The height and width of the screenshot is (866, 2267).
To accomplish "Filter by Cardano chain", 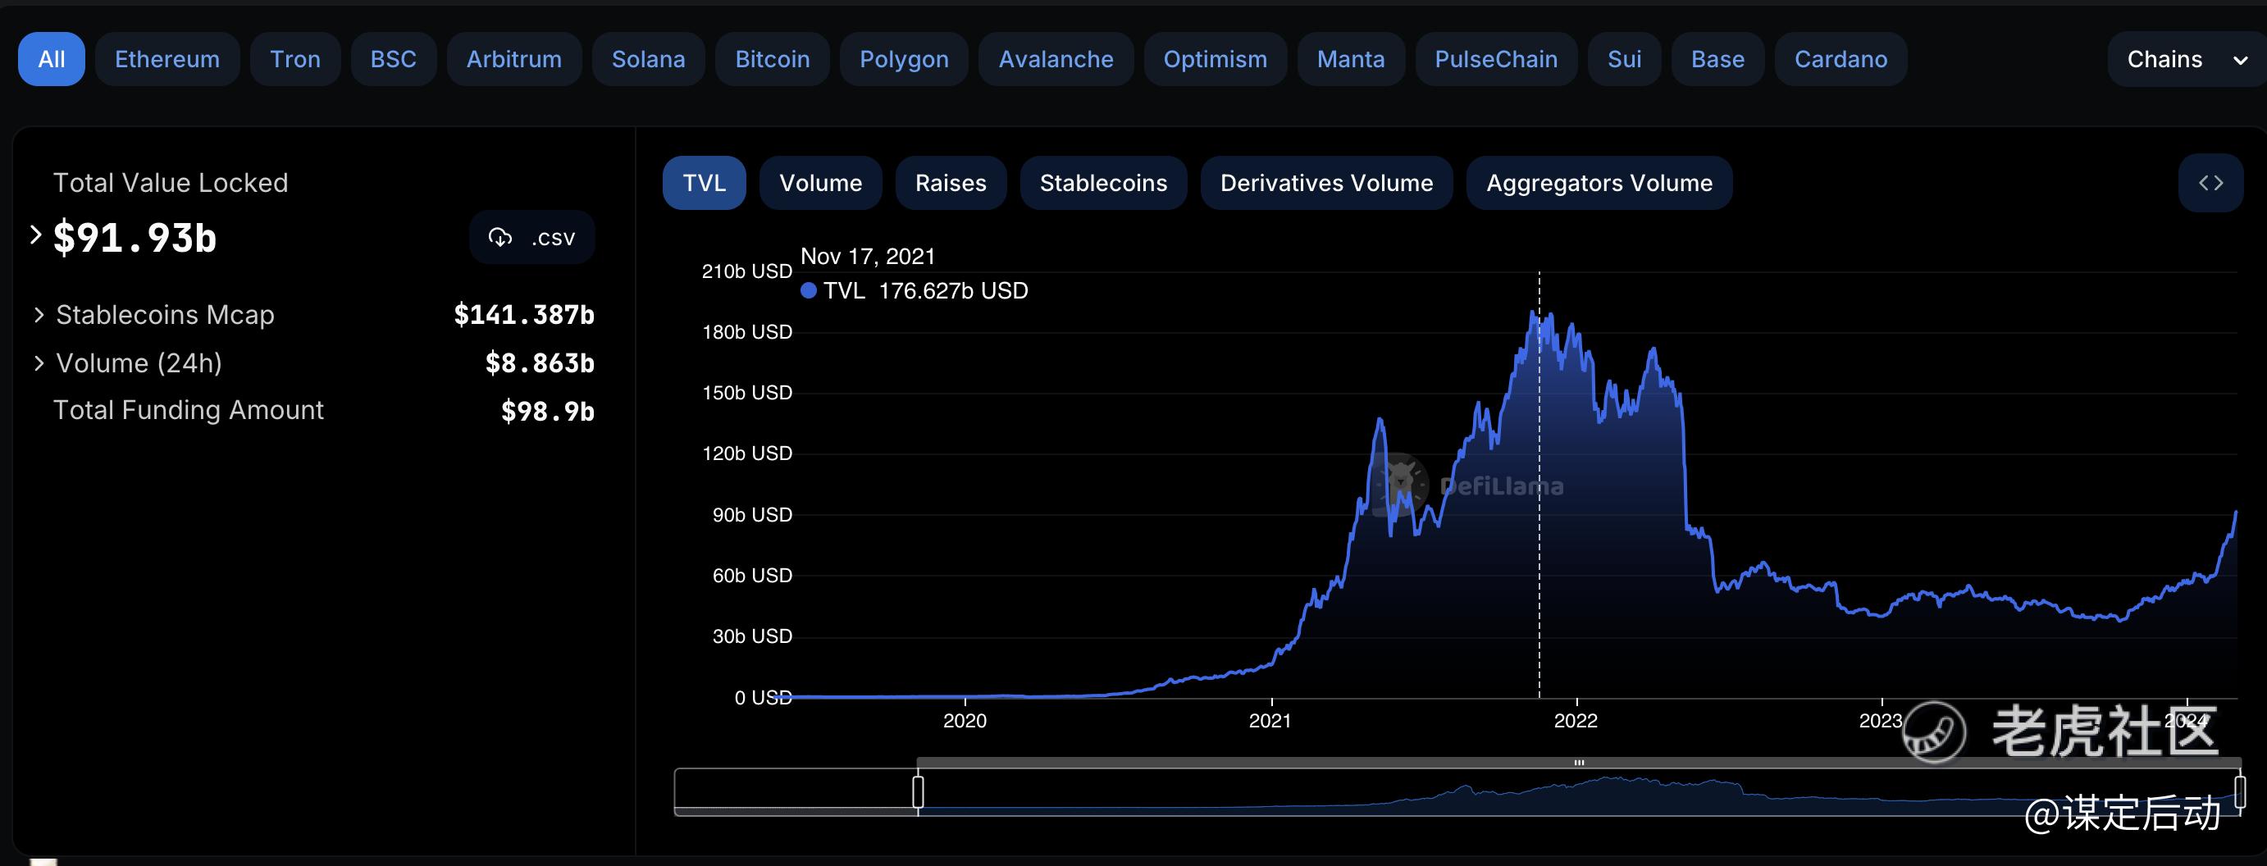I will [1841, 59].
